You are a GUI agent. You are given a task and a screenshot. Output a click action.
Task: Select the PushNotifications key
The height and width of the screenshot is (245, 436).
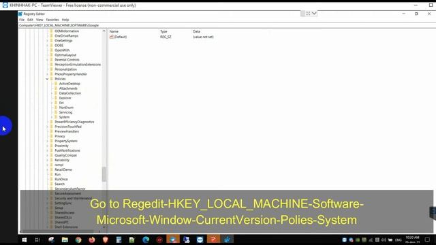67,150
